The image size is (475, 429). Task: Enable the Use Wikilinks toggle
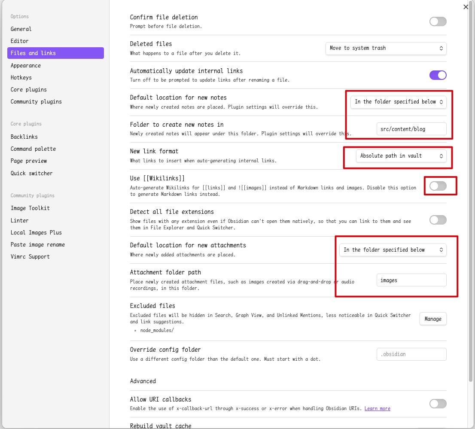(x=438, y=186)
